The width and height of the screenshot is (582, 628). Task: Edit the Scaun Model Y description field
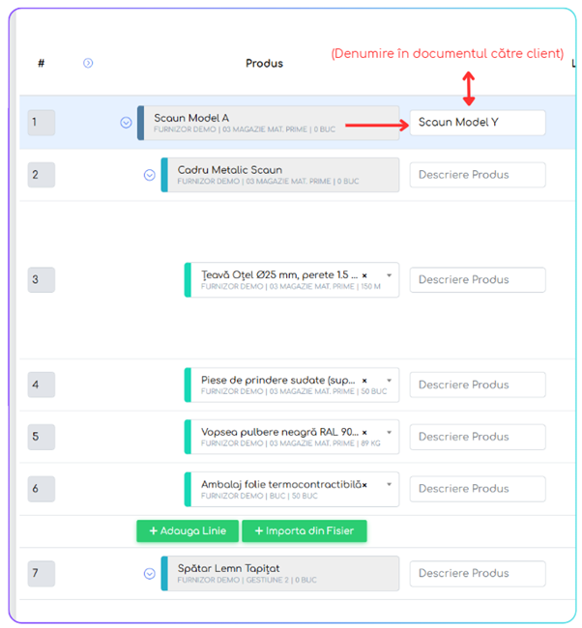[x=478, y=123]
